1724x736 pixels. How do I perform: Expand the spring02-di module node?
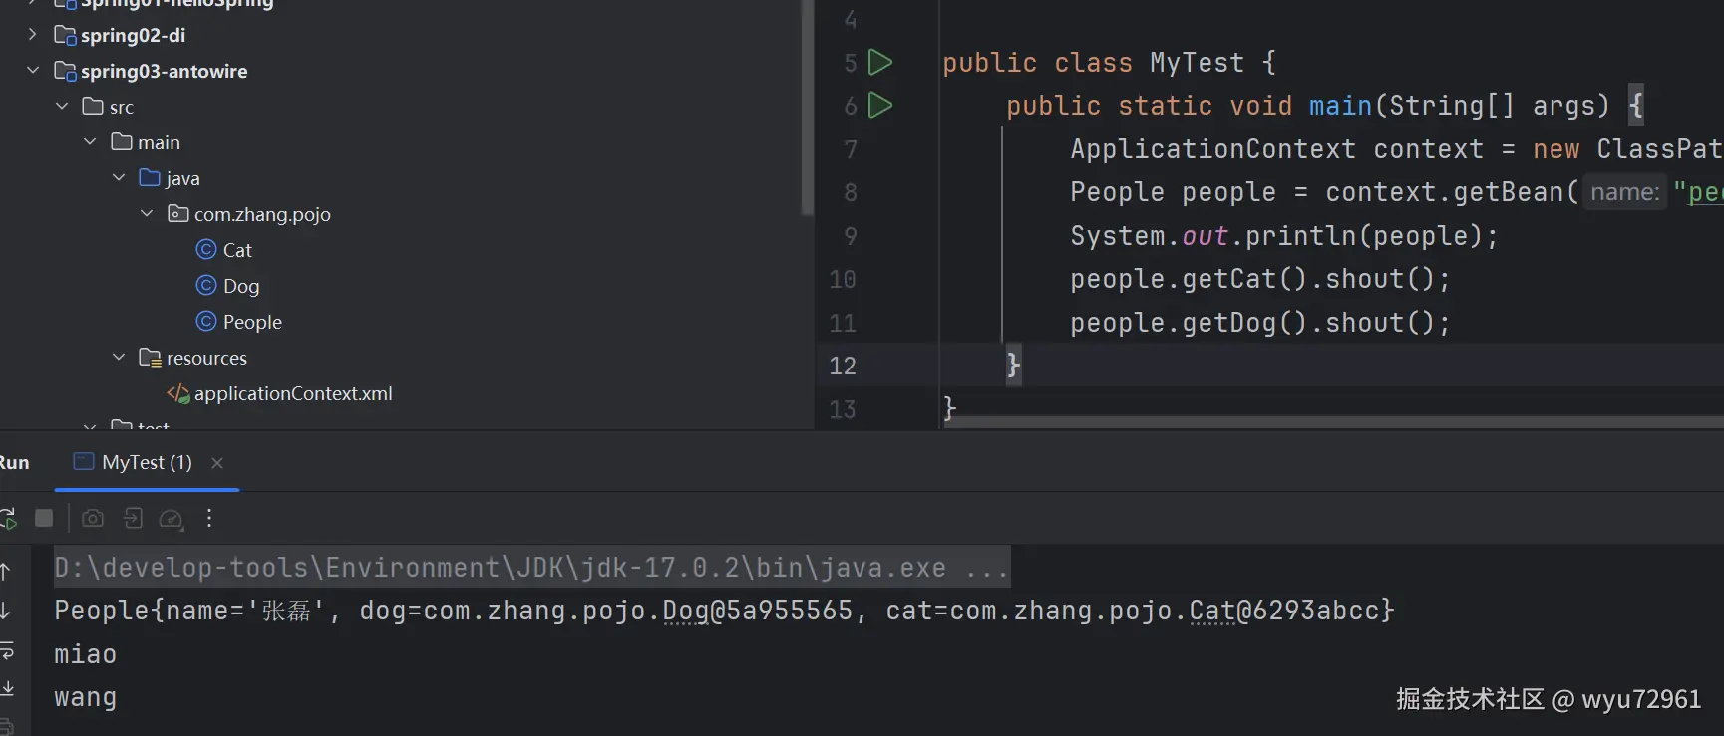(x=33, y=34)
